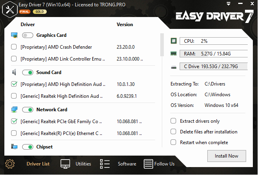Click the Follow Us document icon

click(148, 164)
